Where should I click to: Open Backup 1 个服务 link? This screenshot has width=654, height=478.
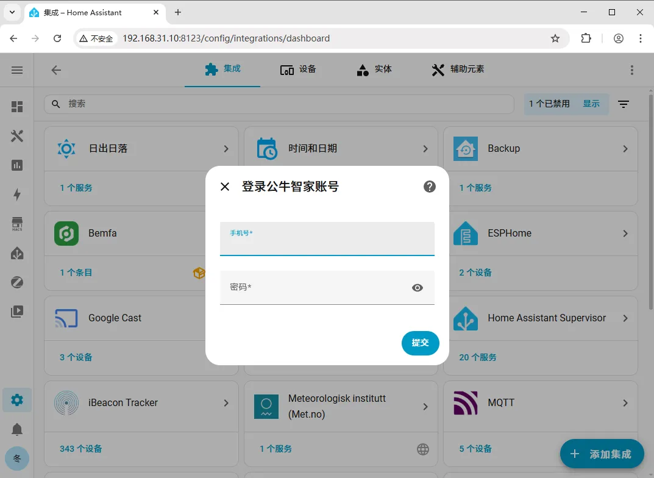point(475,188)
